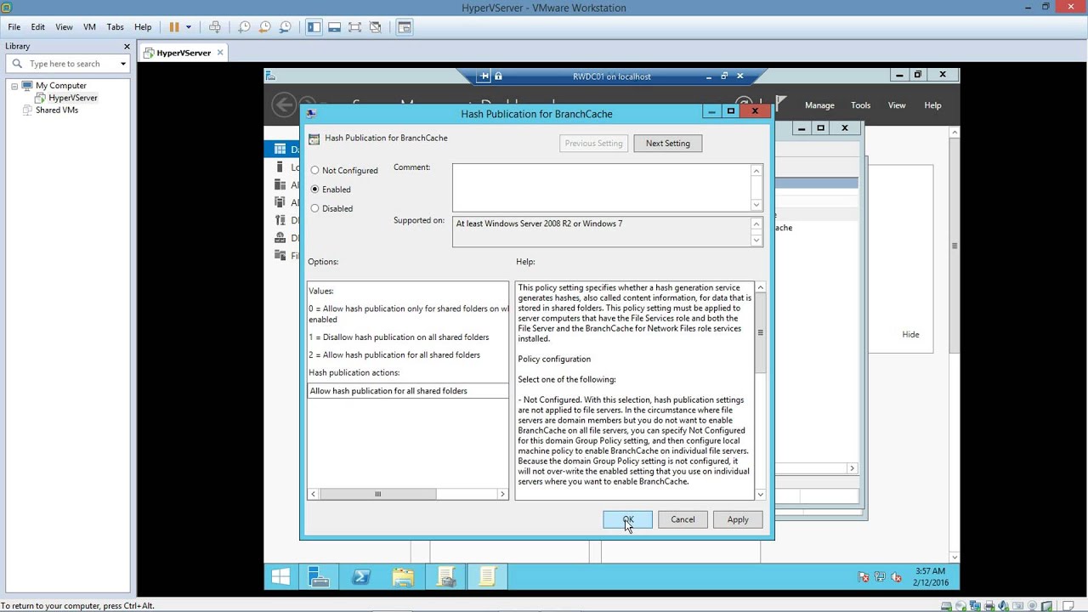Click the Unity mode toolbar icon
The height and width of the screenshot is (612, 1088).
[x=375, y=27]
